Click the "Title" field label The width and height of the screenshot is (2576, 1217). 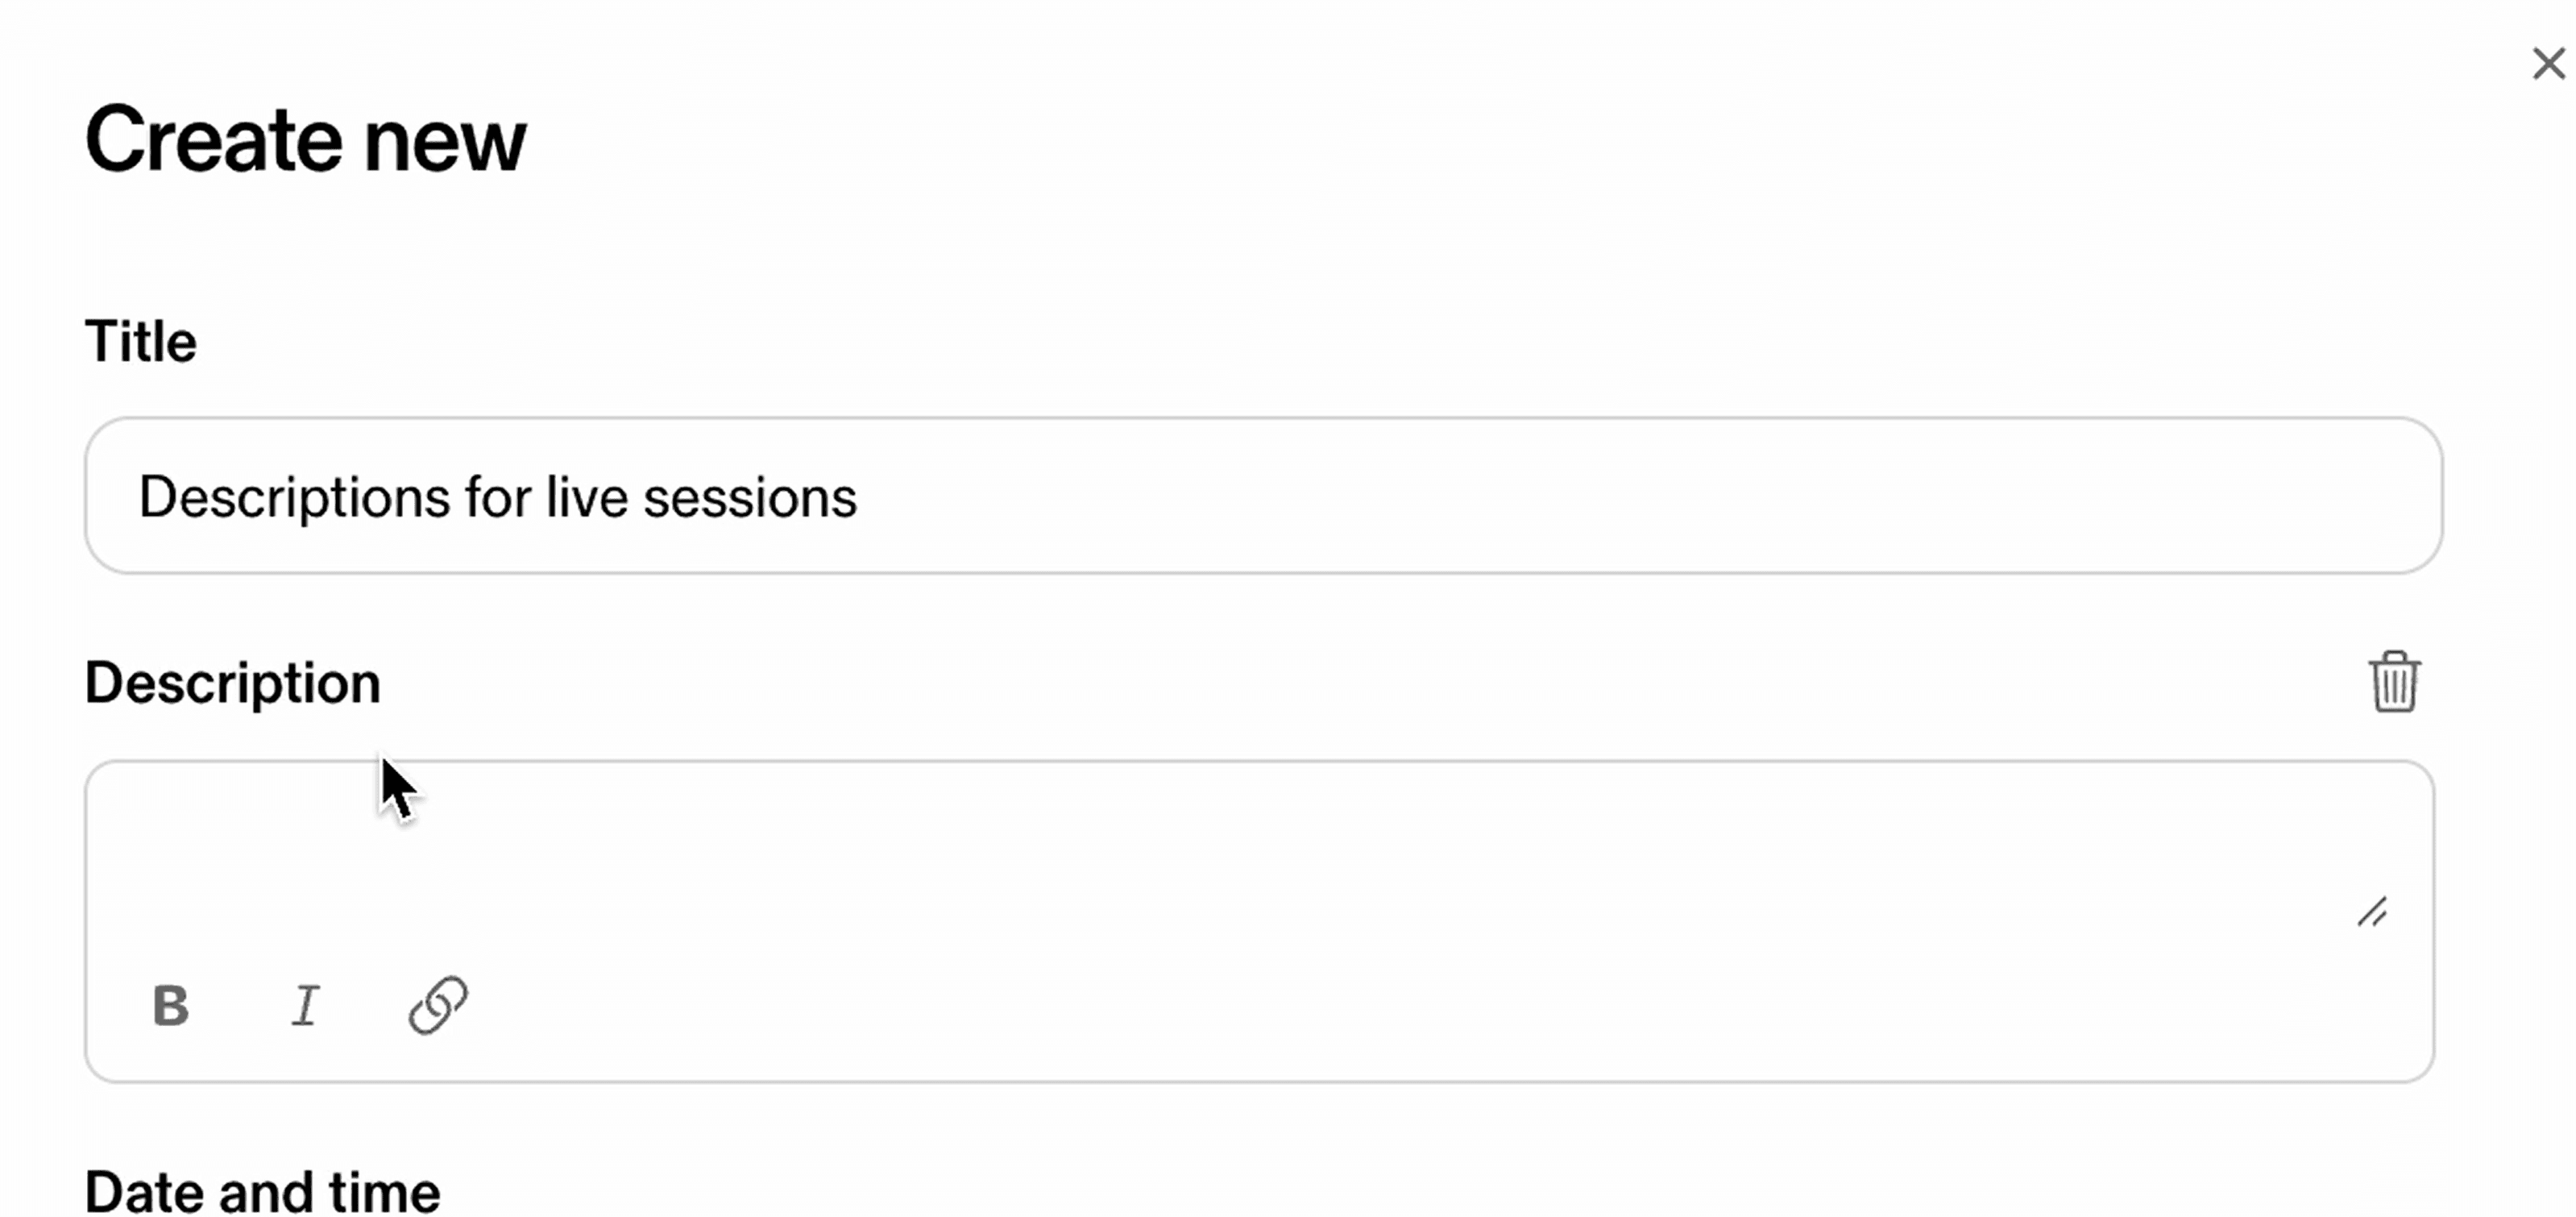coord(141,342)
